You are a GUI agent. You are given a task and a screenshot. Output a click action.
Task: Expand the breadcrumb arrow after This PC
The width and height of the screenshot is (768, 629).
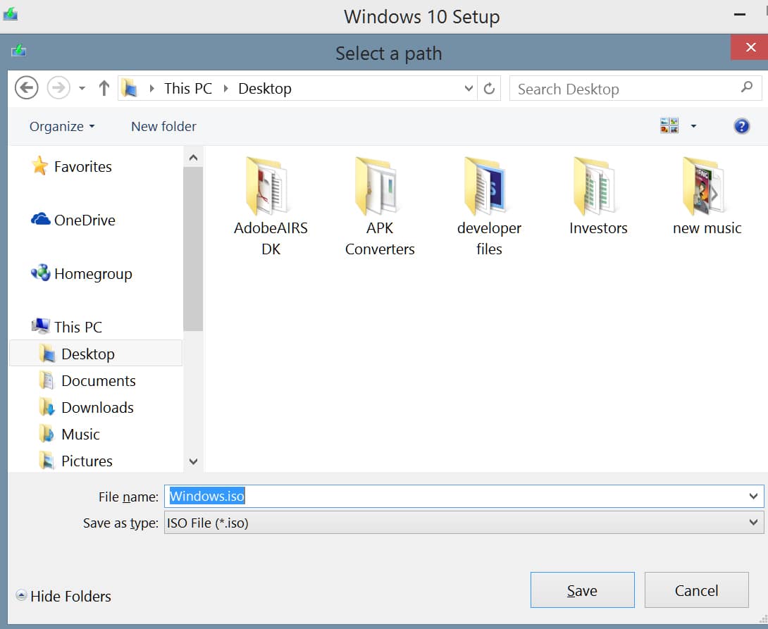[x=225, y=89]
